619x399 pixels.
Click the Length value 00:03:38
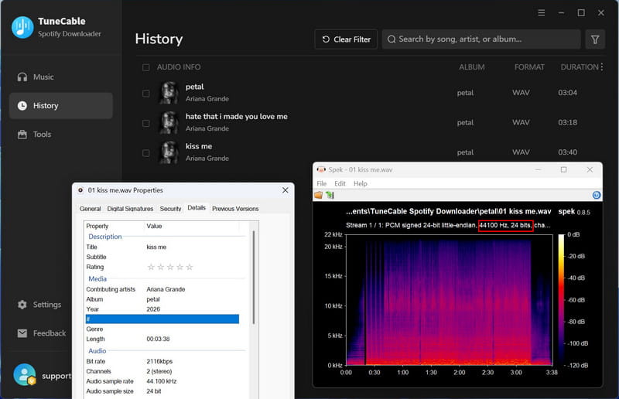coord(158,339)
